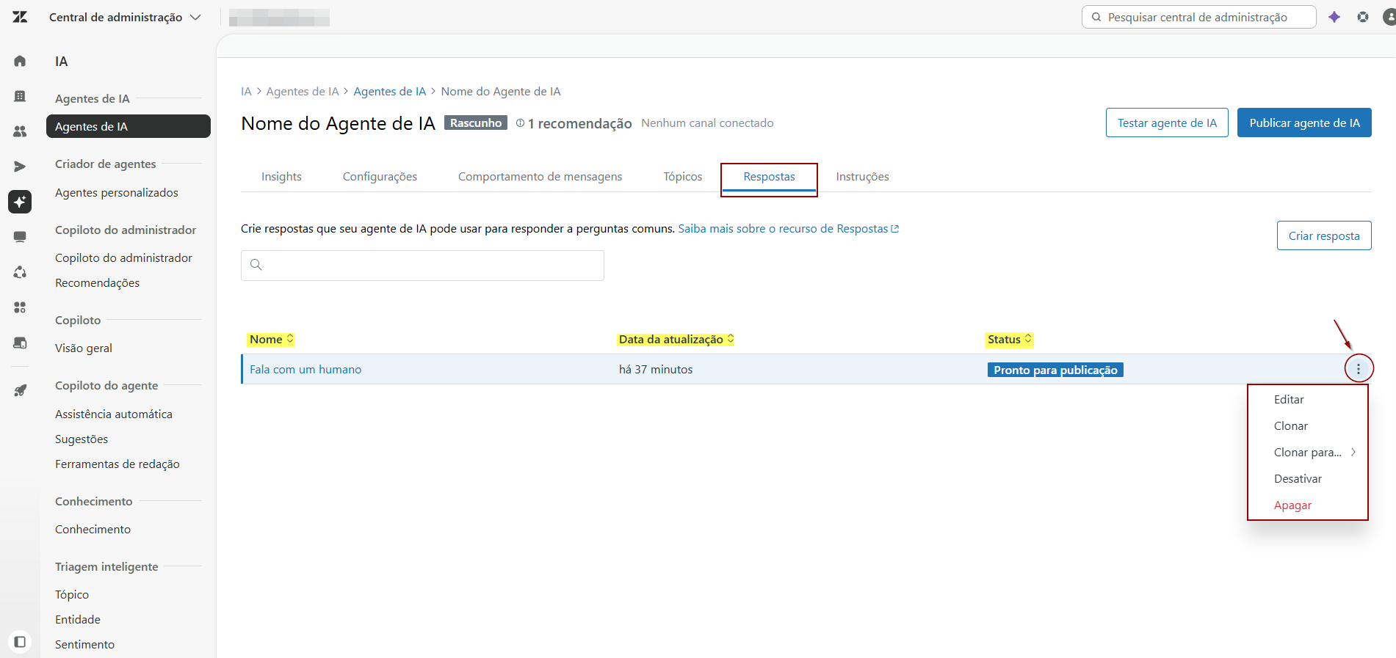This screenshot has width=1396, height=658.
Task: Open Conhecimento item in sidebar
Action: click(93, 529)
